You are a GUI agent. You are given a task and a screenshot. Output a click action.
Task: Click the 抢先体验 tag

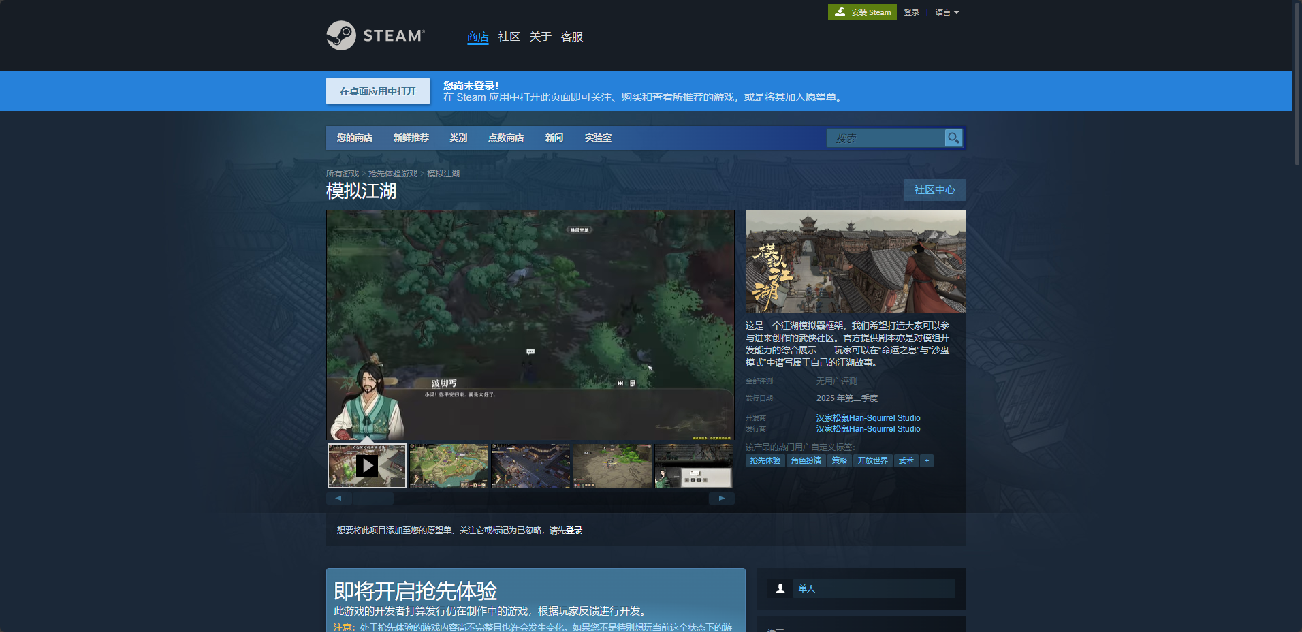[765, 461]
